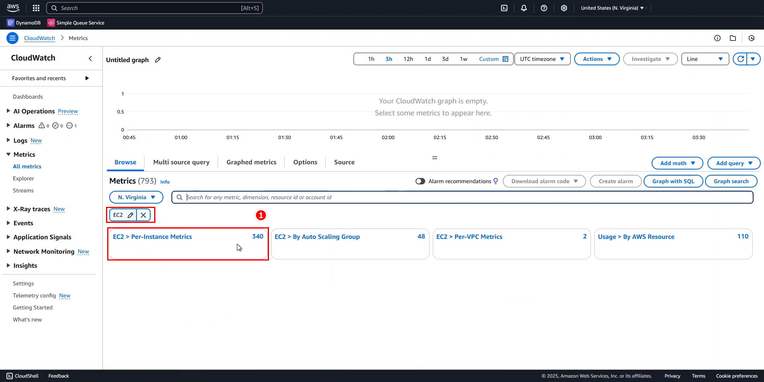Open EC2 Per-Instance Metrics card
This screenshot has width=764, height=382.
[152, 237]
